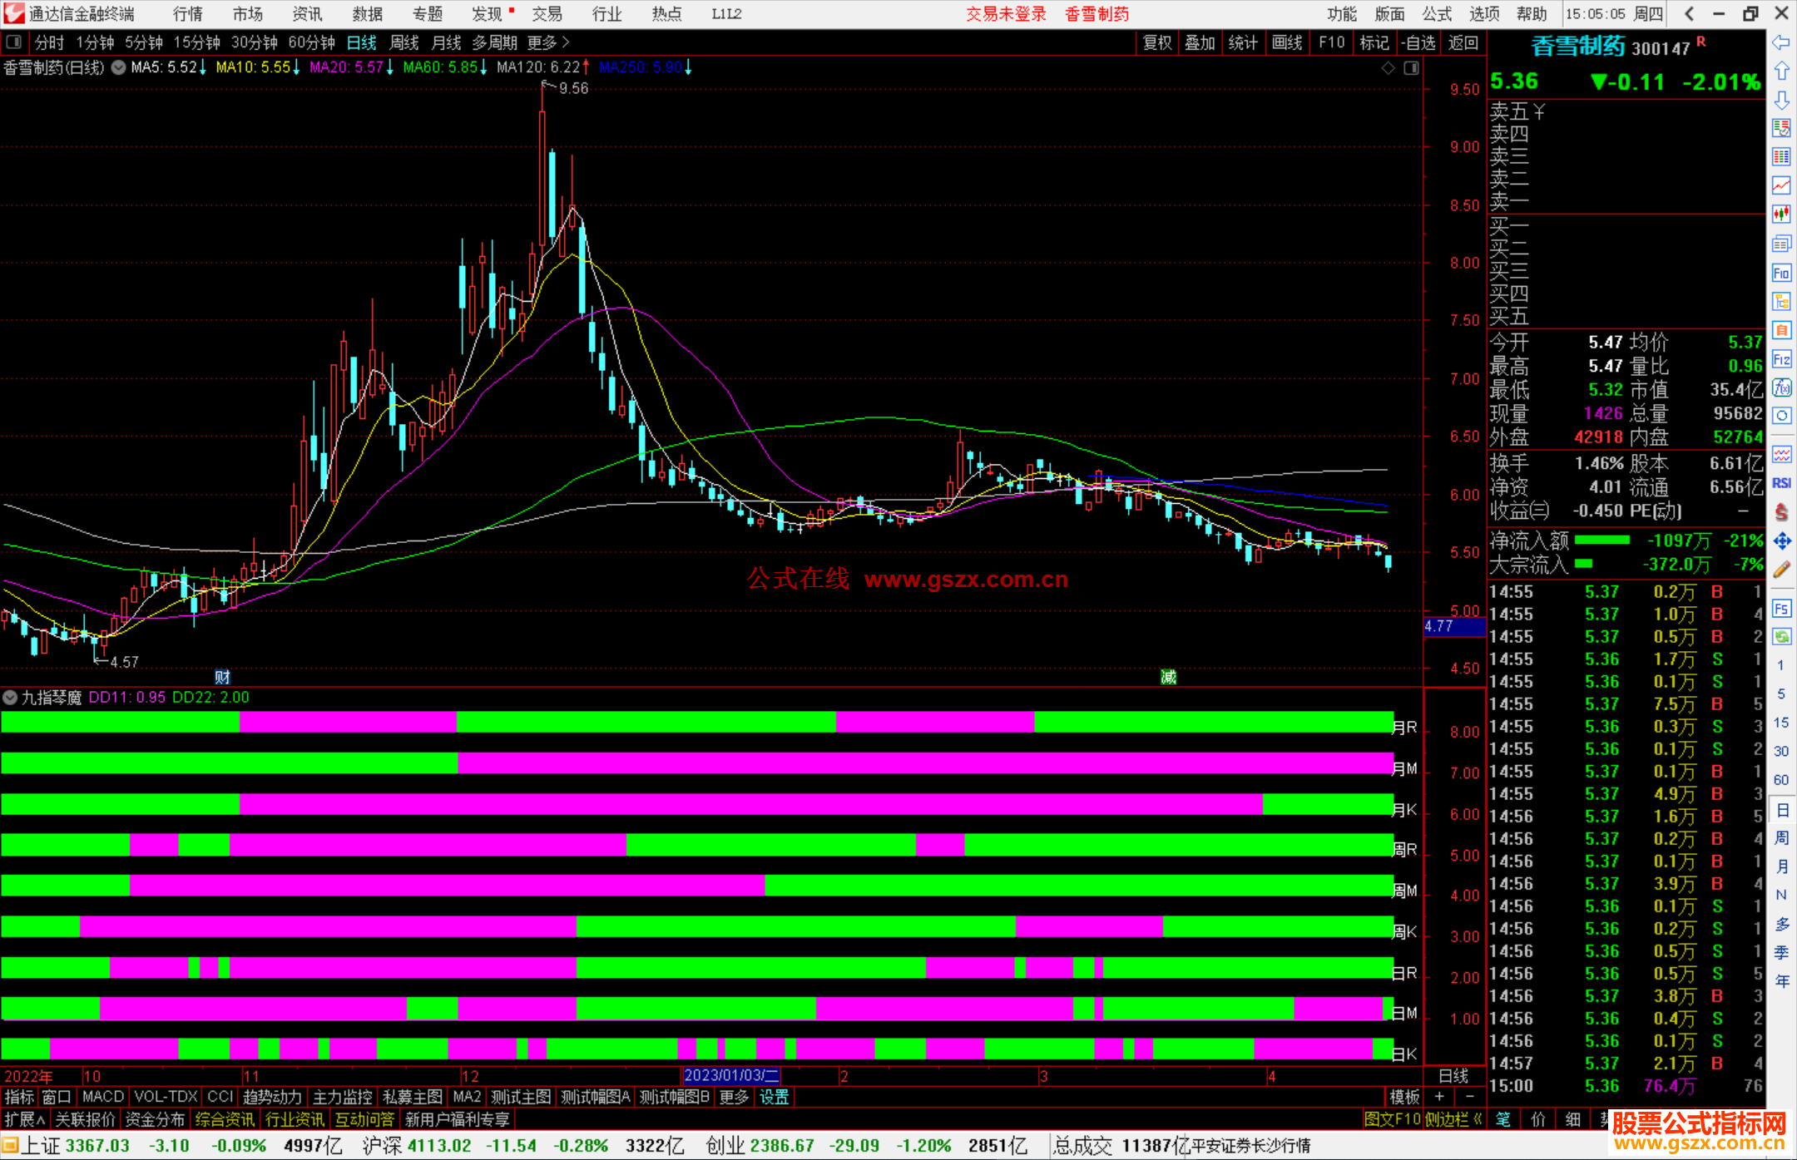This screenshot has height=1160, width=1797.
Task: Click the candlestick chart icon in sidebar
Action: point(1781,215)
